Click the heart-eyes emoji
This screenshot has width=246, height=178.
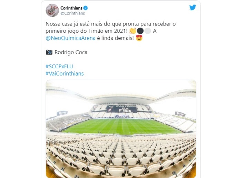coord(139,38)
